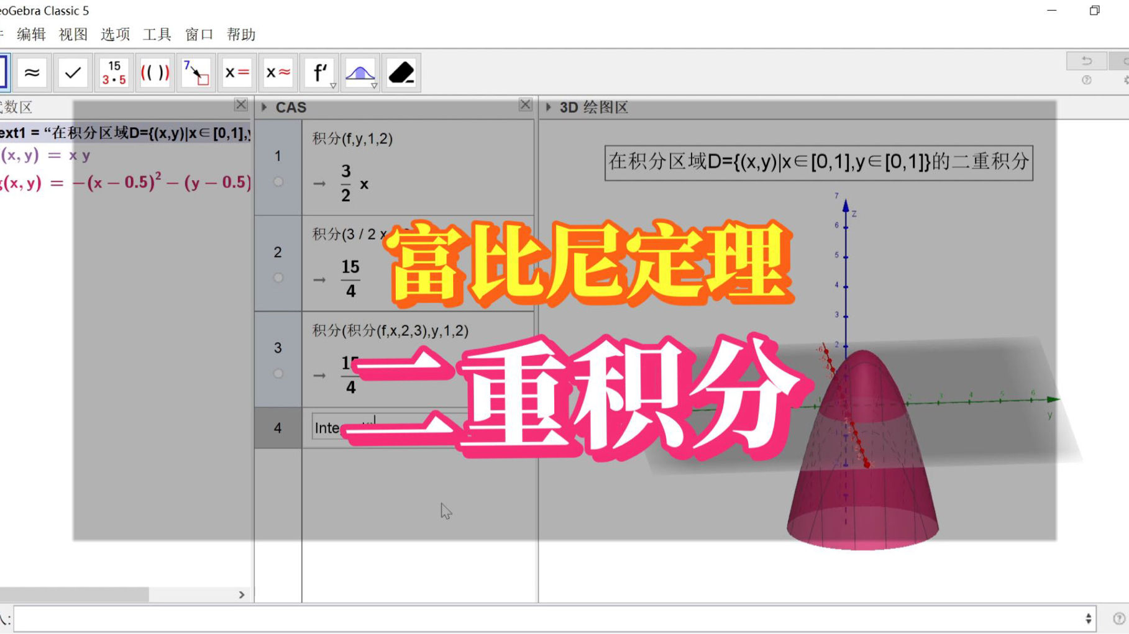This screenshot has width=1129, height=634.
Task: Click the help question mark button
Action: (1086, 80)
